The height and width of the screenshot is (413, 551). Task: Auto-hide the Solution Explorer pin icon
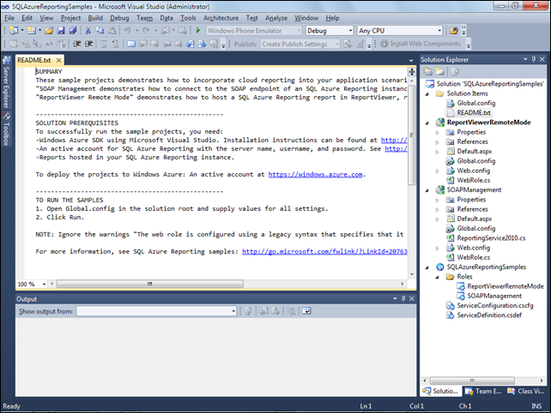pos(534,59)
